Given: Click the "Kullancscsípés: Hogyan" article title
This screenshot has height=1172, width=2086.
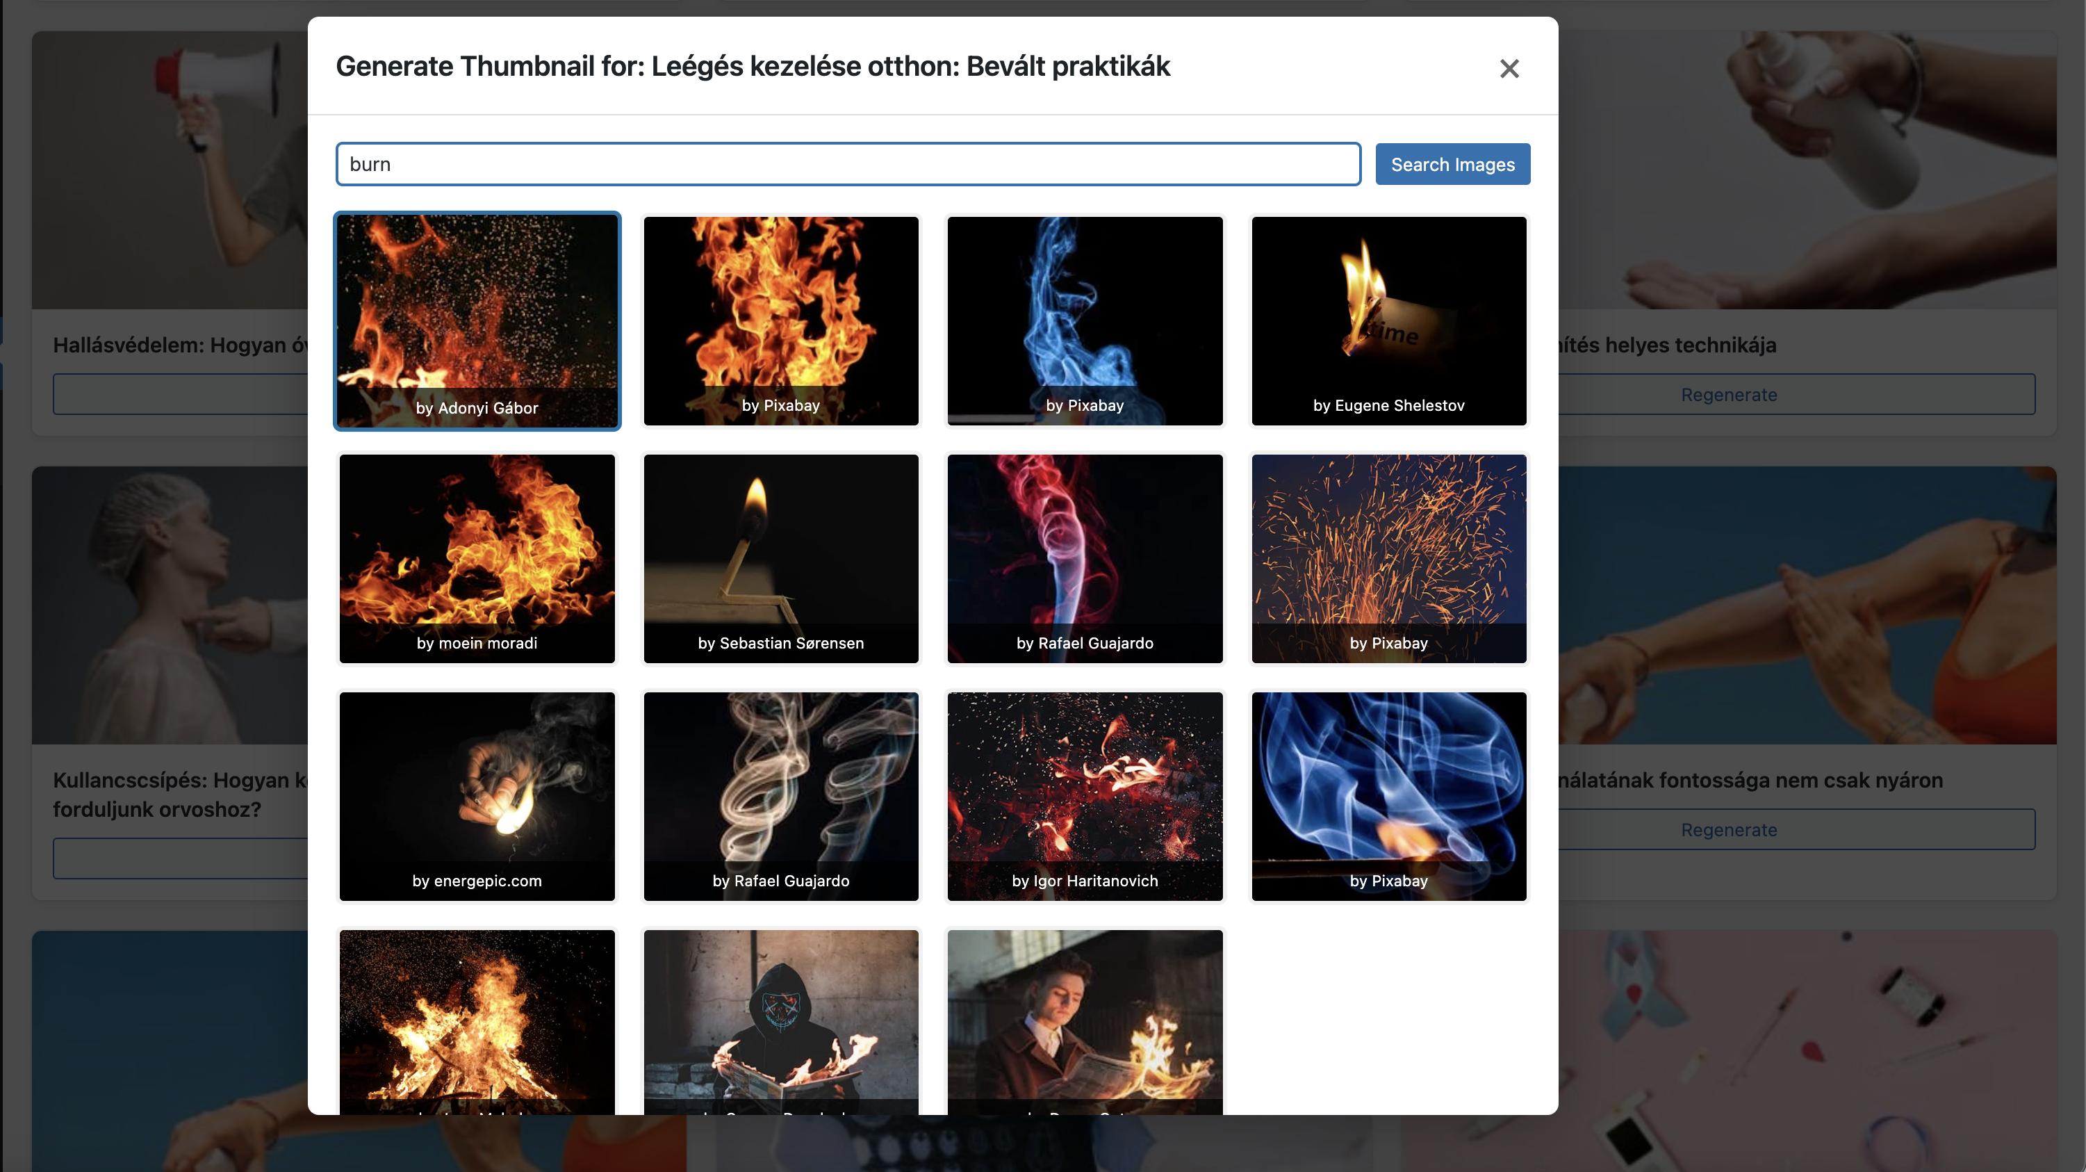Looking at the screenshot, I should point(181,795).
